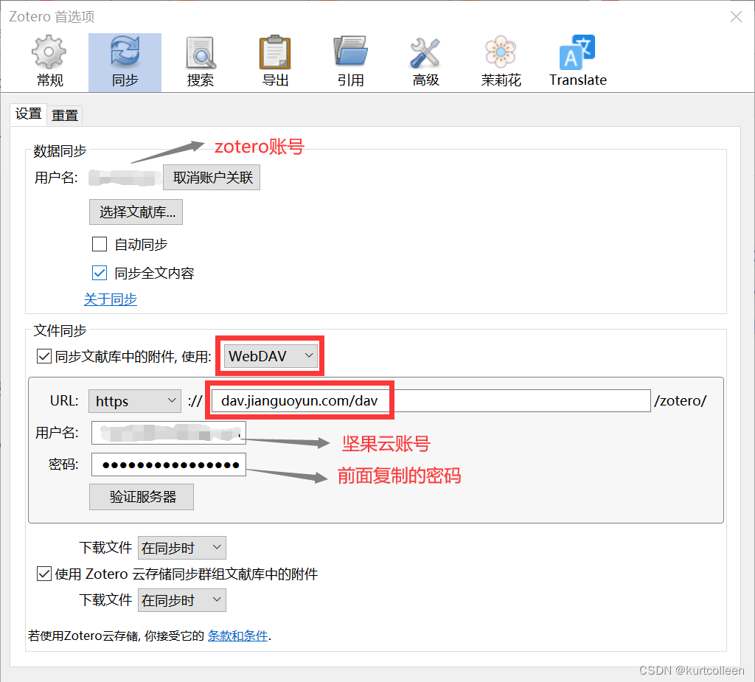Image resolution: width=755 pixels, height=682 pixels.
Task: Enable the 自动同步 checkbox
Action: click(x=99, y=244)
